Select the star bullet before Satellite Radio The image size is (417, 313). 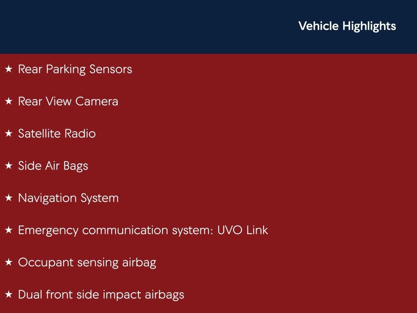(x=9, y=134)
